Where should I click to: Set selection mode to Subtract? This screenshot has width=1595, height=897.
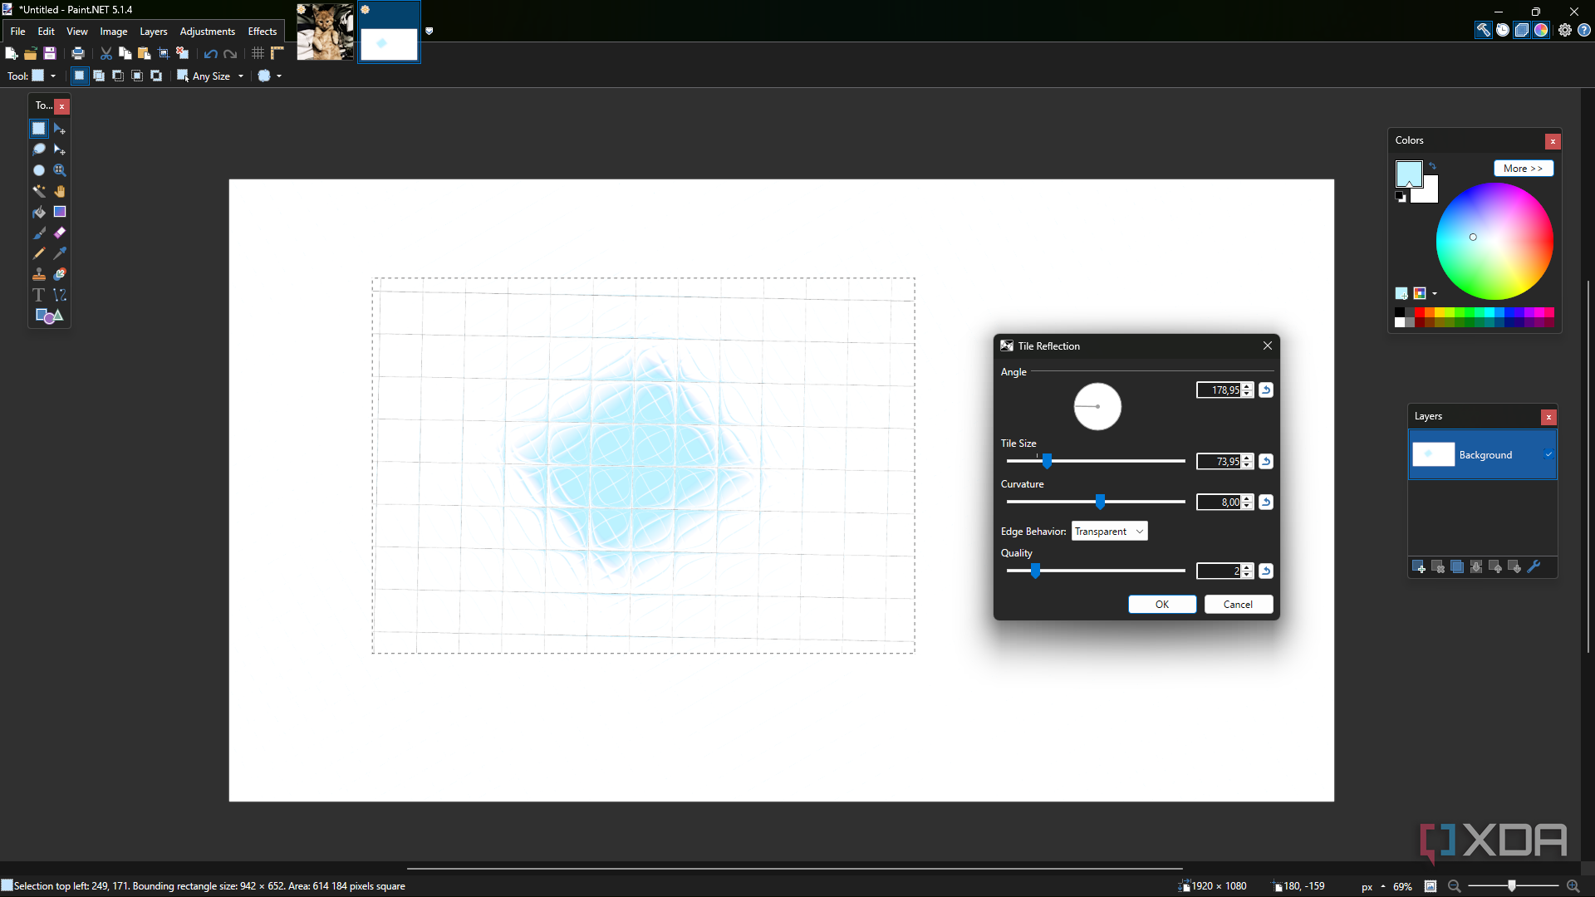tap(118, 76)
